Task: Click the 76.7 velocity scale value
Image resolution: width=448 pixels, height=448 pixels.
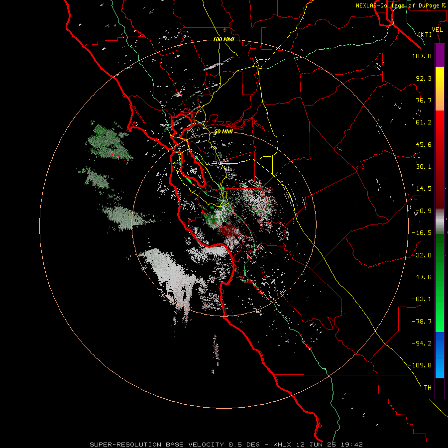Action: tap(424, 100)
